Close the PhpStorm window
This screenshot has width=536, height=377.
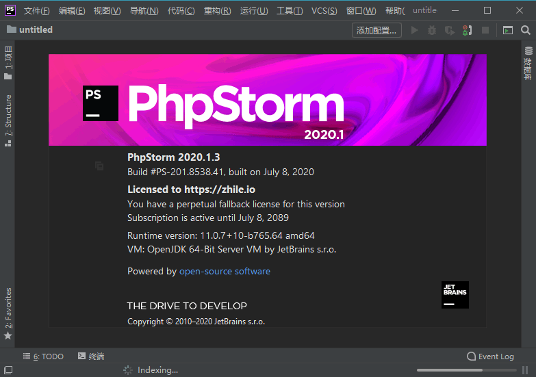click(520, 10)
